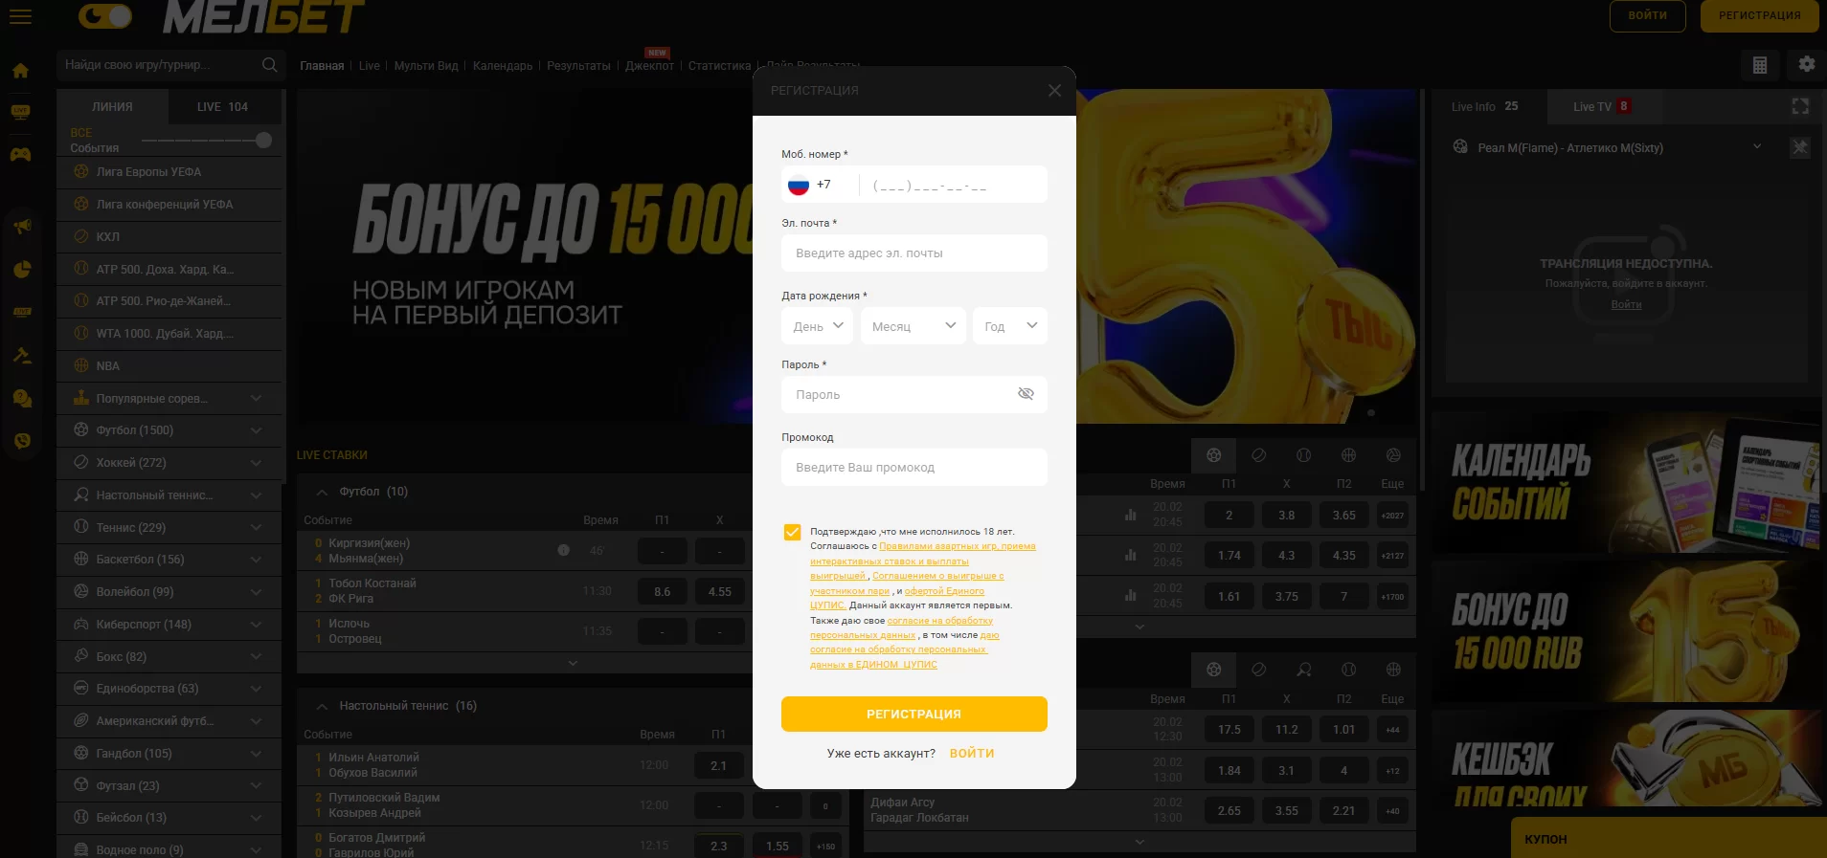
Task: Open the Календарь событий banner
Action: click(1626, 482)
